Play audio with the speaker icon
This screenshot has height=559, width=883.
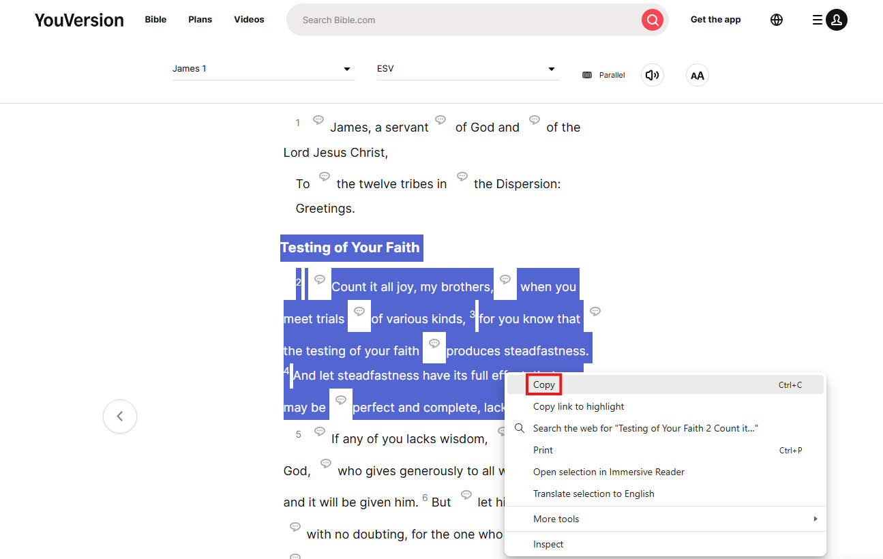(x=652, y=75)
